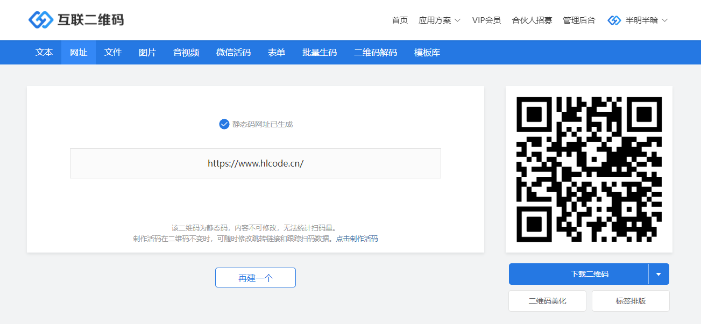Open the 音视频 tab
This screenshot has width=701, height=324.
[x=186, y=53]
